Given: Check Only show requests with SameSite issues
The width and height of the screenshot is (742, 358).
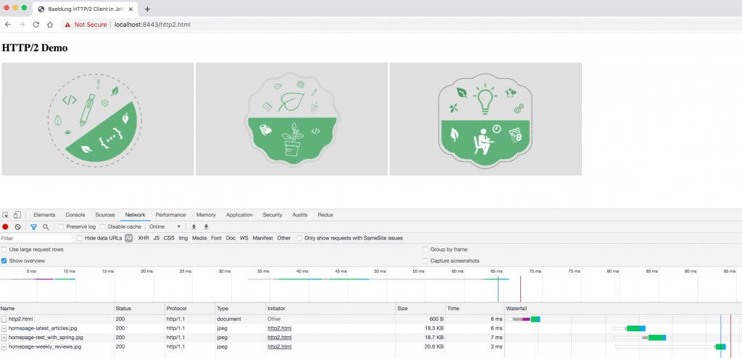Looking at the screenshot, I should (x=299, y=238).
